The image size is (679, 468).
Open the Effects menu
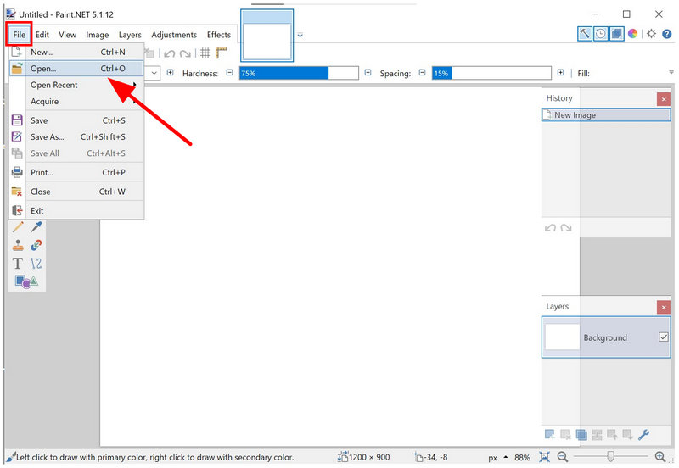tap(219, 35)
